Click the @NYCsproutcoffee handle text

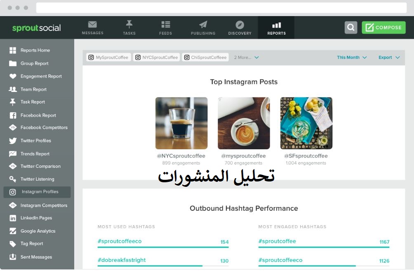[x=181, y=156]
